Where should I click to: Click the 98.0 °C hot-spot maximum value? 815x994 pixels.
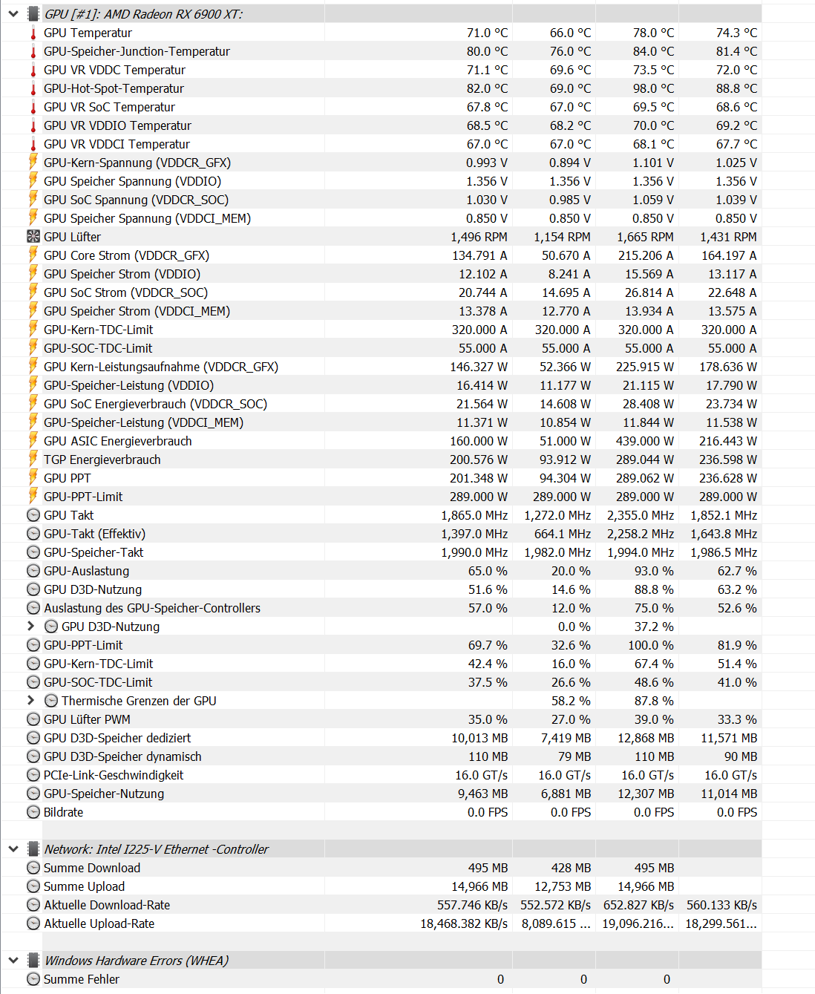(x=653, y=88)
